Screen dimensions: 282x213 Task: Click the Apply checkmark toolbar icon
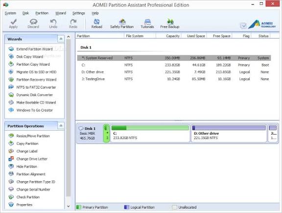tap(13, 22)
